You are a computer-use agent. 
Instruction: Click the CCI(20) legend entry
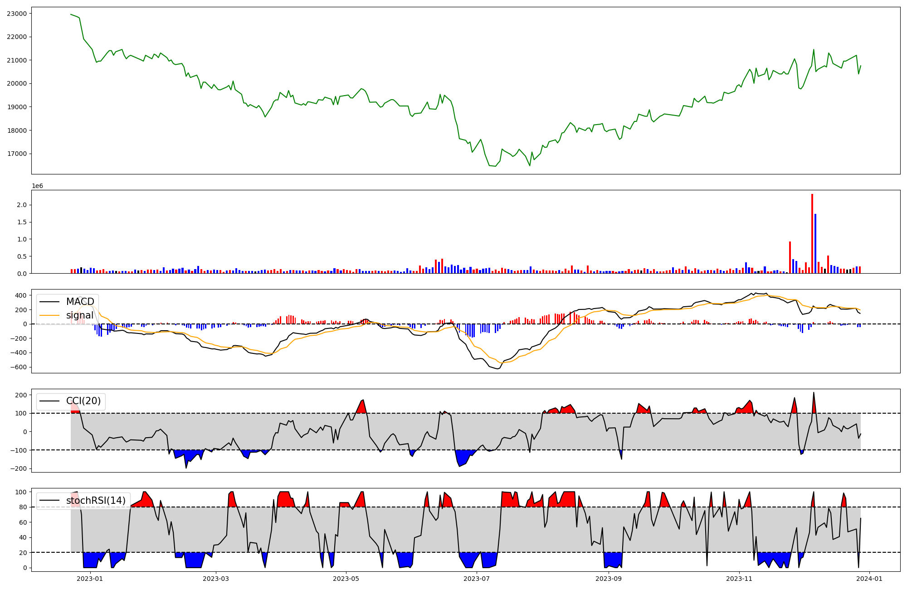(x=84, y=401)
